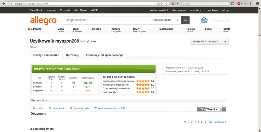Viewport: 261px width, 132px height.
Task: Click 'wystaw przedmiot' link
Action: pyautogui.click(x=159, y=10)
